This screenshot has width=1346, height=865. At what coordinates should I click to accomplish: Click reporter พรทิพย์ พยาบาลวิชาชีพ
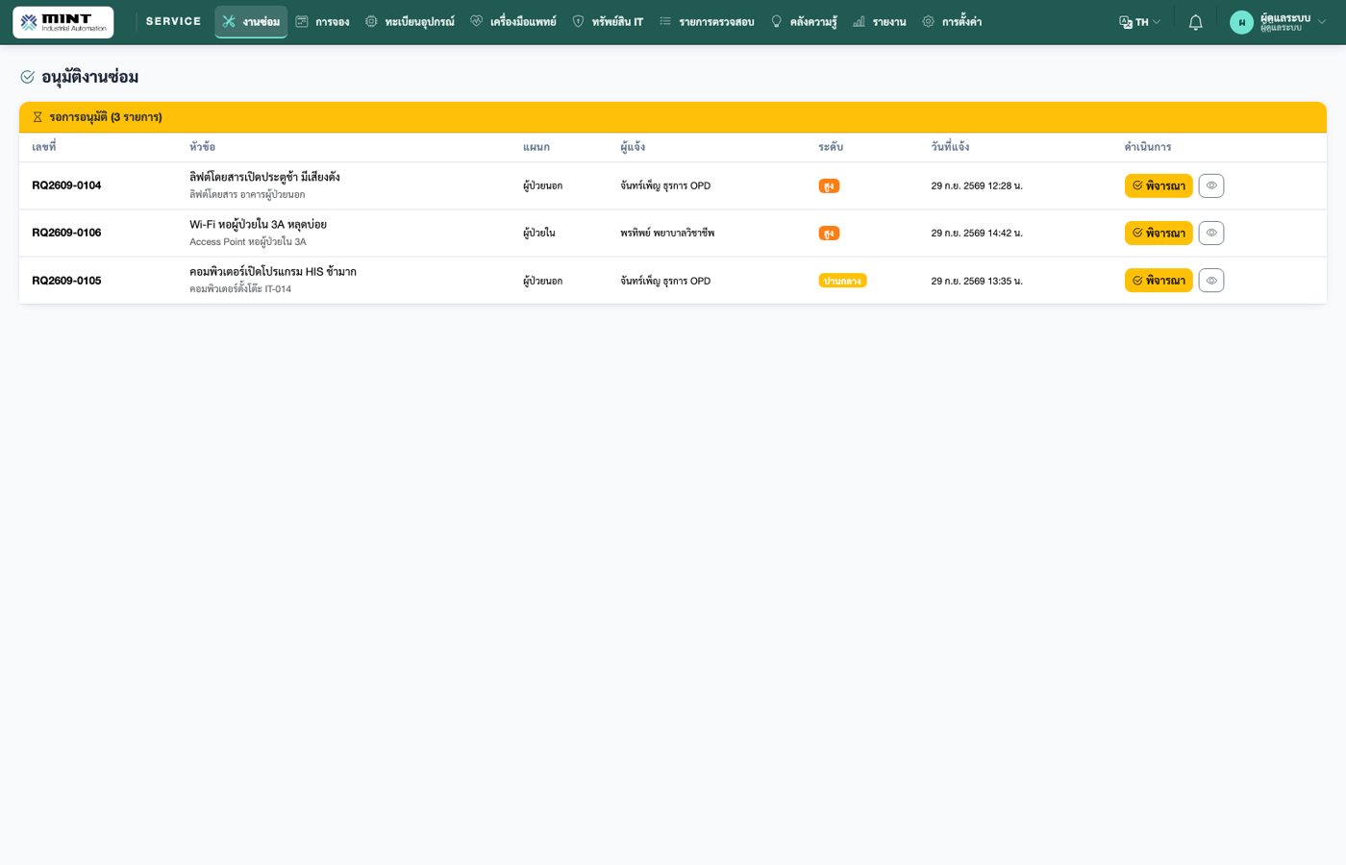click(667, 233)
